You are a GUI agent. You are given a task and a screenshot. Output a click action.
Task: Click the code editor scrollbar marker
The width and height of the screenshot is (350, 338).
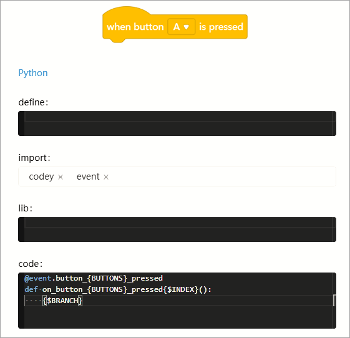point(334,301)
